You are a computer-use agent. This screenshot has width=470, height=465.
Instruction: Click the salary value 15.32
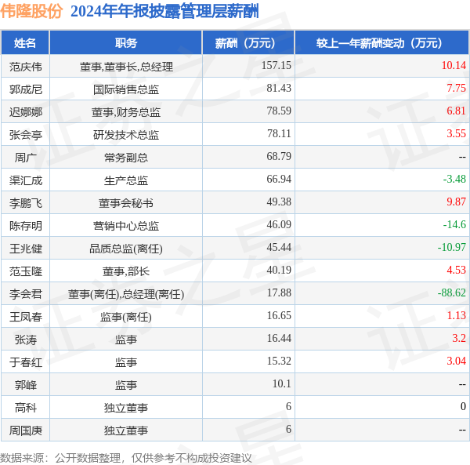(x=279, y=361)
